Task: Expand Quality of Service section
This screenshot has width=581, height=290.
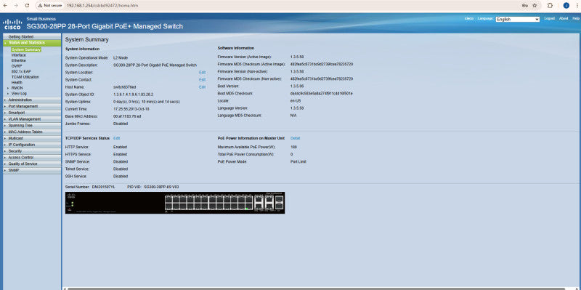Action: click(32, 164)
